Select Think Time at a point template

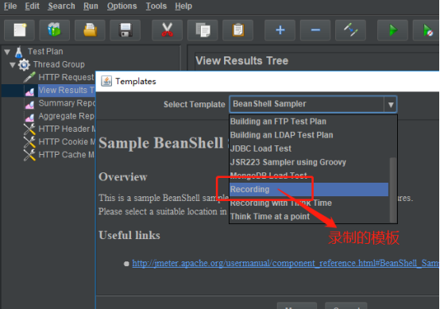[309, 216]
